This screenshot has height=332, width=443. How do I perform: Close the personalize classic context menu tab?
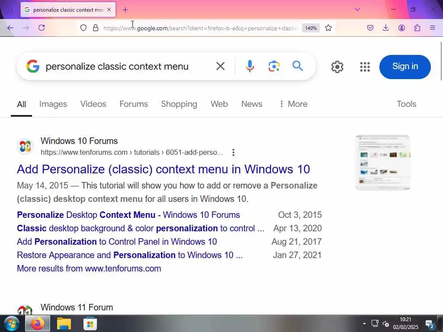click(x=109, y=10)
